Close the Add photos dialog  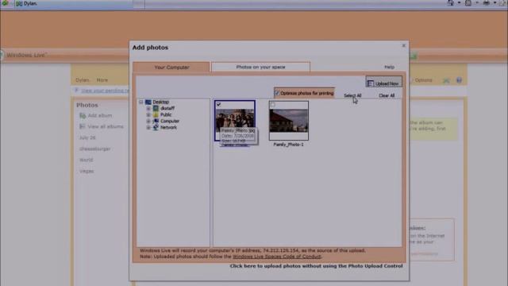pos(404,45)
